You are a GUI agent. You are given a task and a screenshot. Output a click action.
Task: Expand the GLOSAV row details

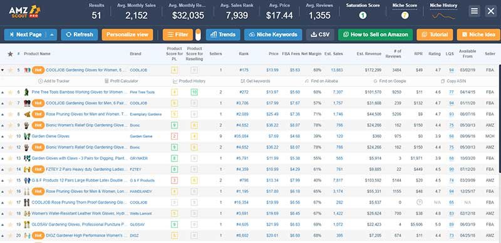click(3, 224)
